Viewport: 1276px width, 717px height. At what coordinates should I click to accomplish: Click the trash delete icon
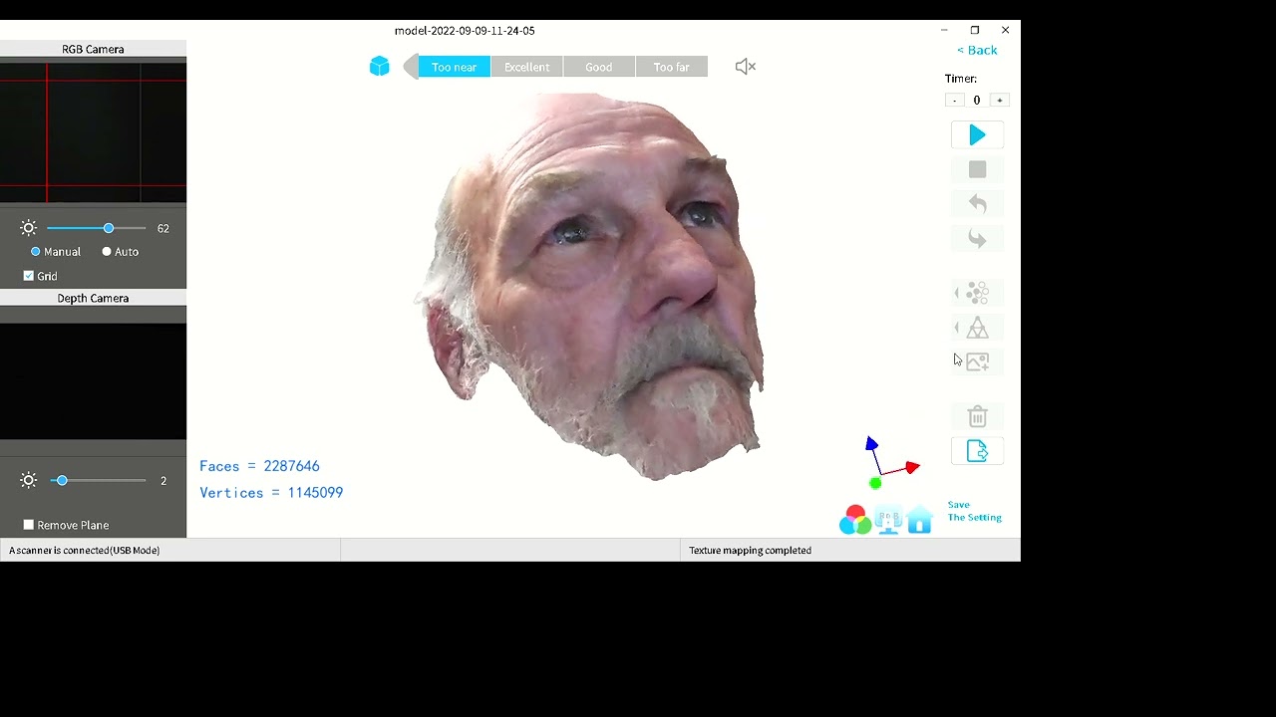977,416
